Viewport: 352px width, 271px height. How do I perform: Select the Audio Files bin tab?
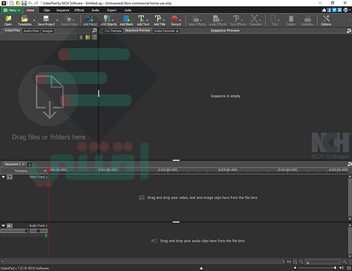click(x=31, y=31)
